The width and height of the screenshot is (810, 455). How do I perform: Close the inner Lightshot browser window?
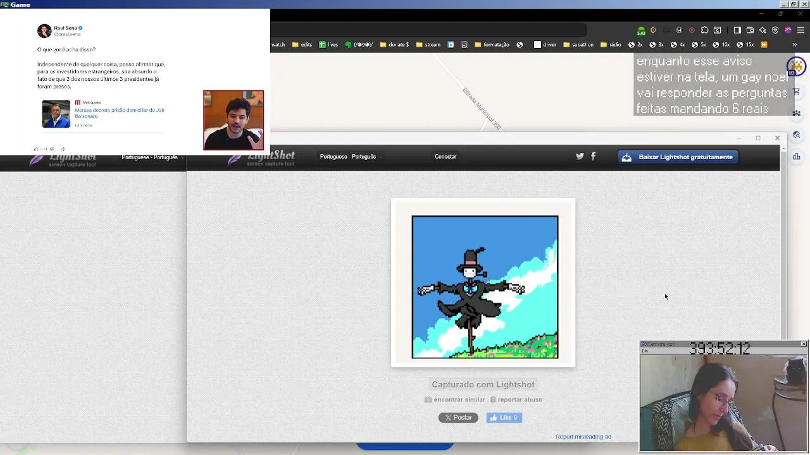(777, 138)
